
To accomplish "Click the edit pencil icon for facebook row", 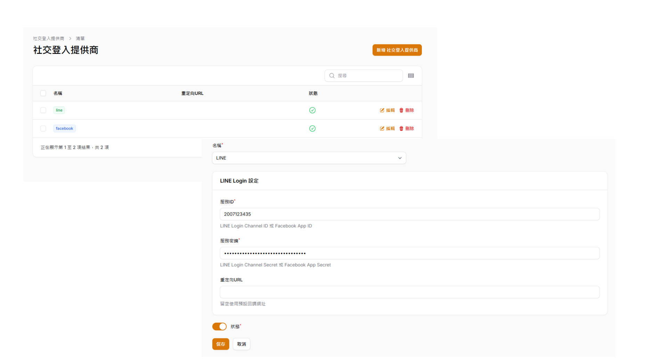I will click(382, 129).
